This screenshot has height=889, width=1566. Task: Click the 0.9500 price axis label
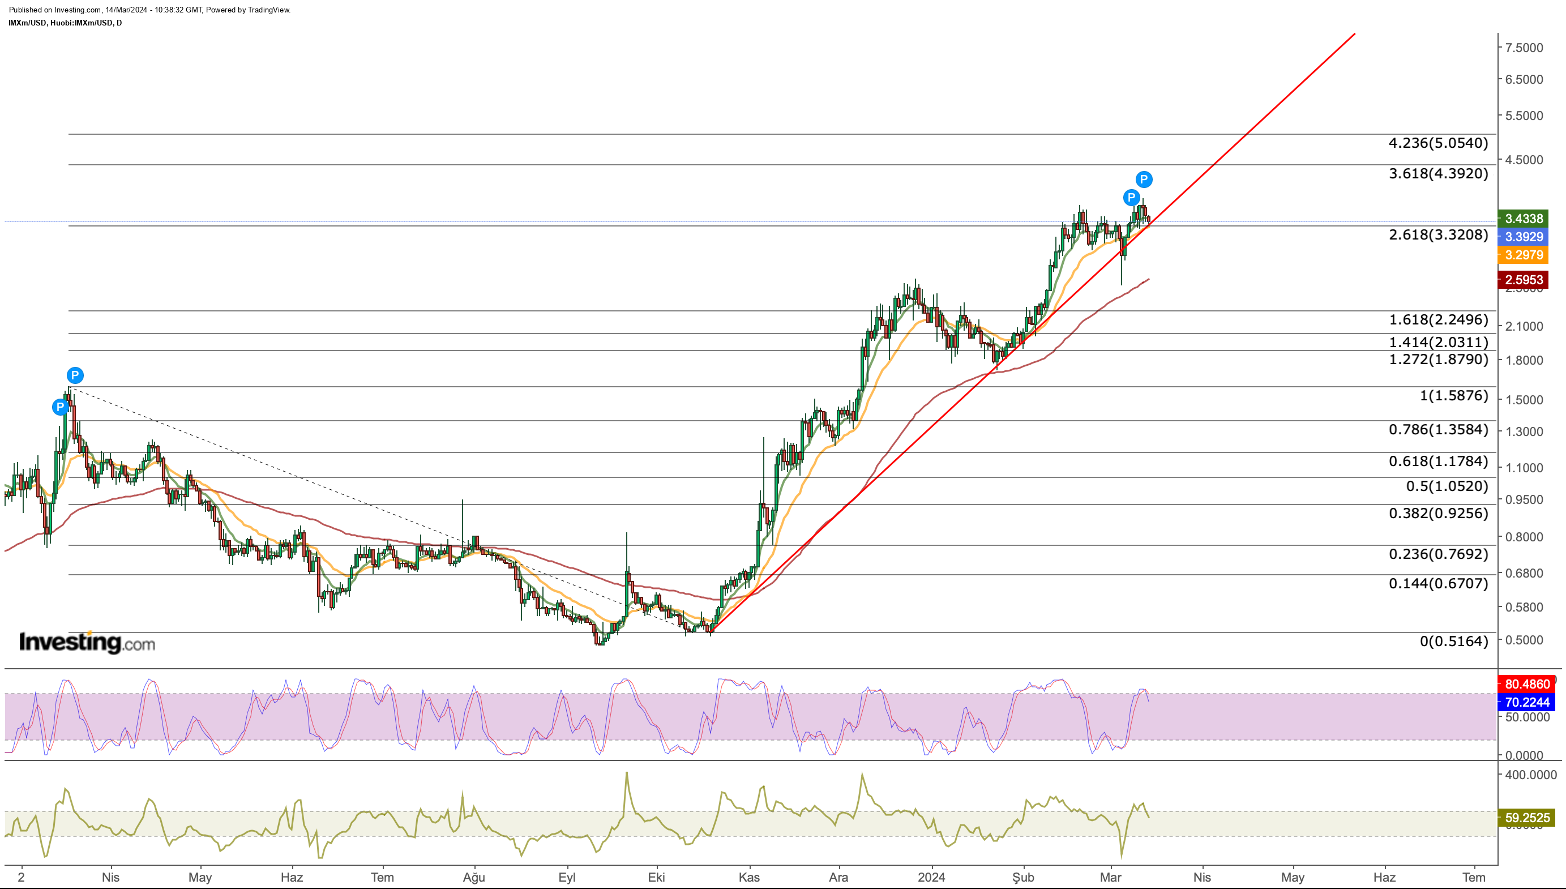tap(1524, 499)
